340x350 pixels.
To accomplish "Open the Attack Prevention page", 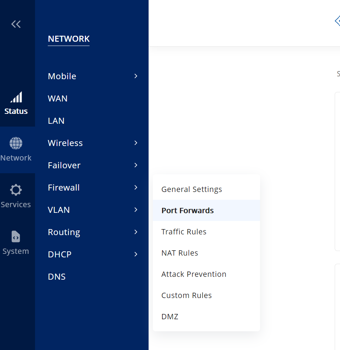I will click(194, 274).
